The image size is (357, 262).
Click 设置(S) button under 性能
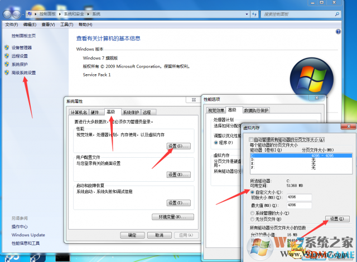point(178,146)
